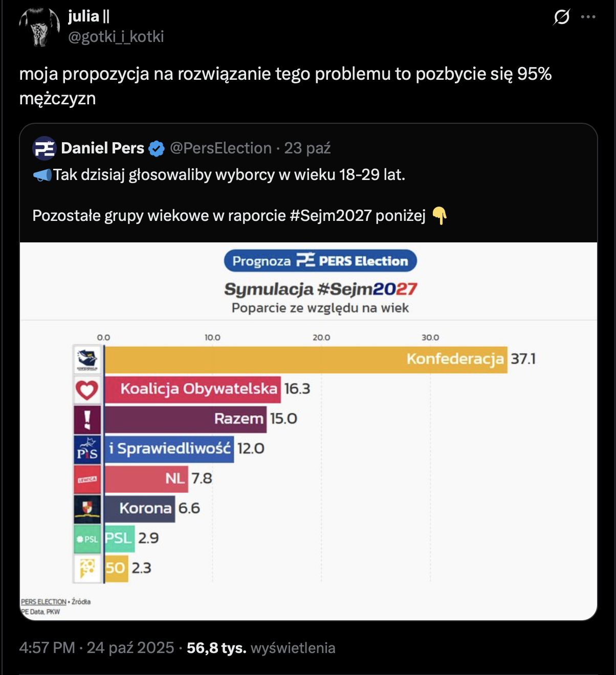Click the Koalicja Obywatelska heart logo
The image size is (616, 675).
[x=87, y=390]
